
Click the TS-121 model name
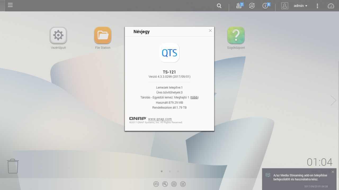click(x=169, y=72)
